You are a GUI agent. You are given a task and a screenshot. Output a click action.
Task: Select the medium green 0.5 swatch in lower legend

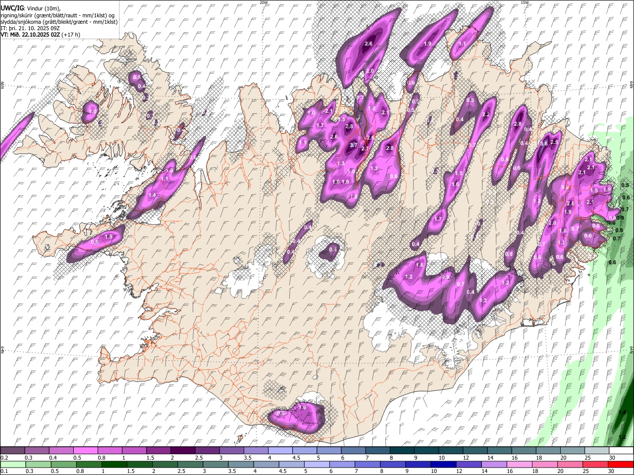63,464
